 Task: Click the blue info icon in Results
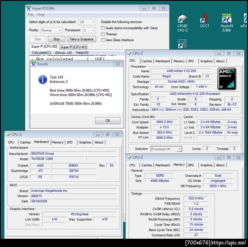tap(43, 79)
